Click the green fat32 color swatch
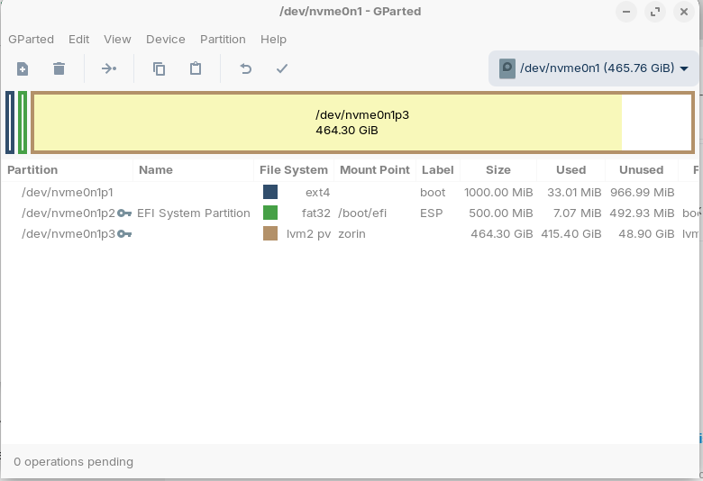 click(270, 213)
